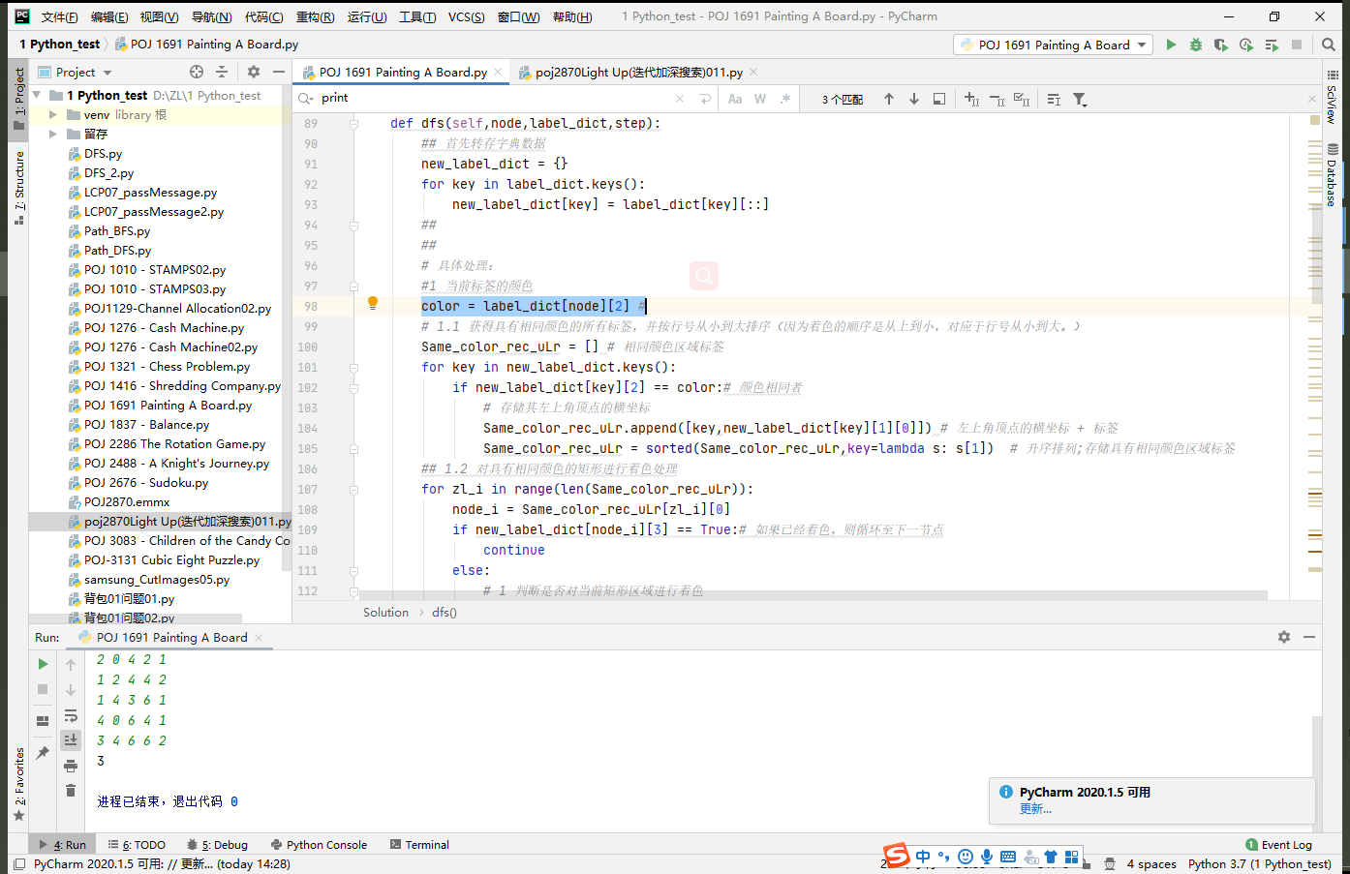Select POJ 2676 - Sudoku.py file

[x=146, y=482]
